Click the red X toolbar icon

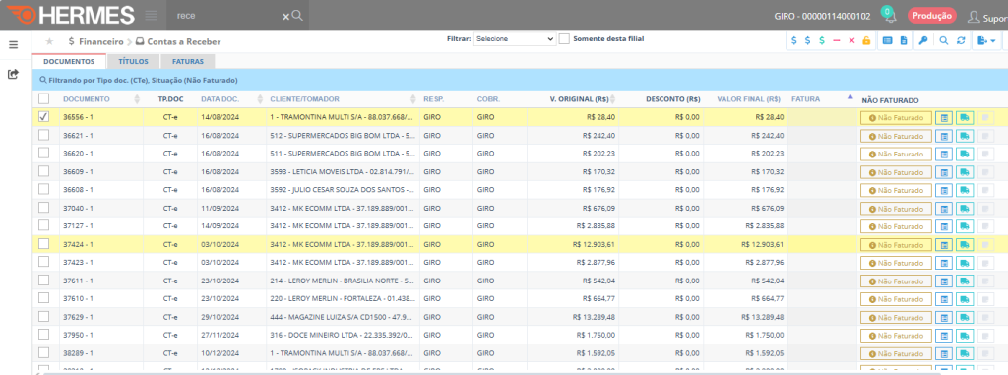pyautogui.click(x=851, y=40)
